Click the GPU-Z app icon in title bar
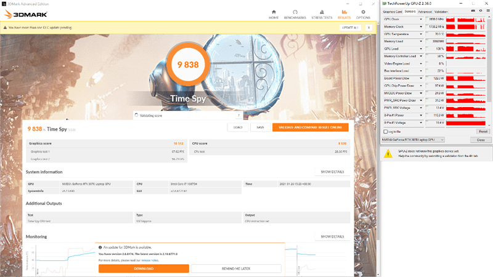This screenshot has height=277, width=493. [385, 4]
